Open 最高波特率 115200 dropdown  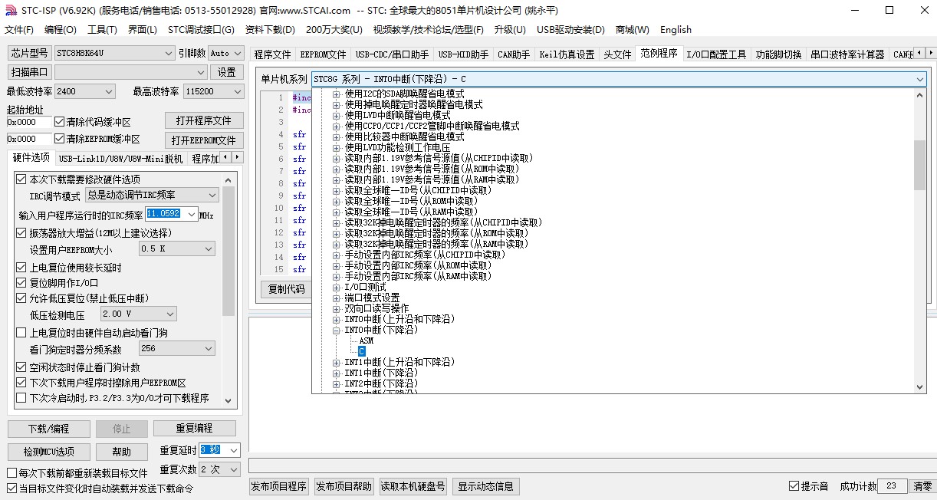(x=212, y=91)
